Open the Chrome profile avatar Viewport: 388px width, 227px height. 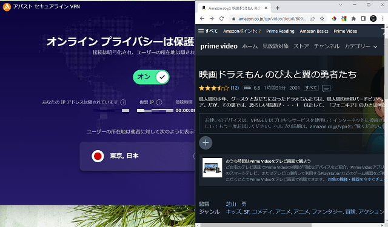[373, 19]
